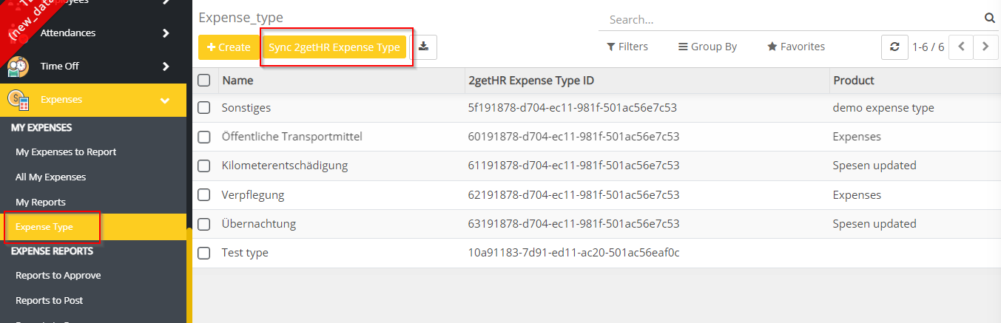Open My Reports menu item

click(x=41, y=202)
